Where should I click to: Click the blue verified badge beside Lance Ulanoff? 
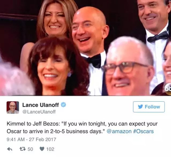pyautogui.click(x=63, y=105)
